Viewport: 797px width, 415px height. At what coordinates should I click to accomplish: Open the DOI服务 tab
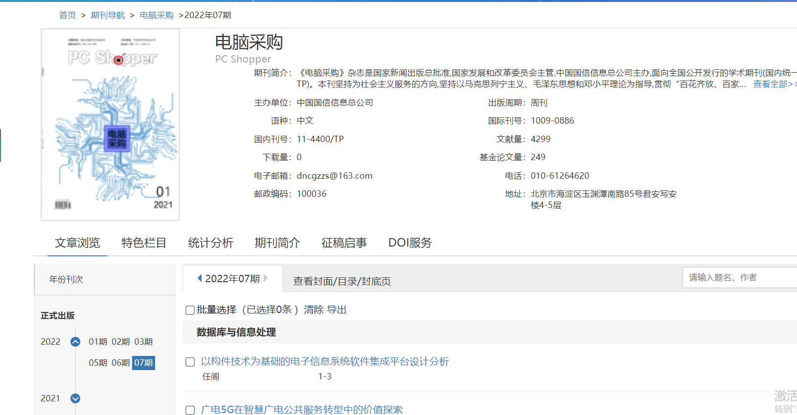410,243
